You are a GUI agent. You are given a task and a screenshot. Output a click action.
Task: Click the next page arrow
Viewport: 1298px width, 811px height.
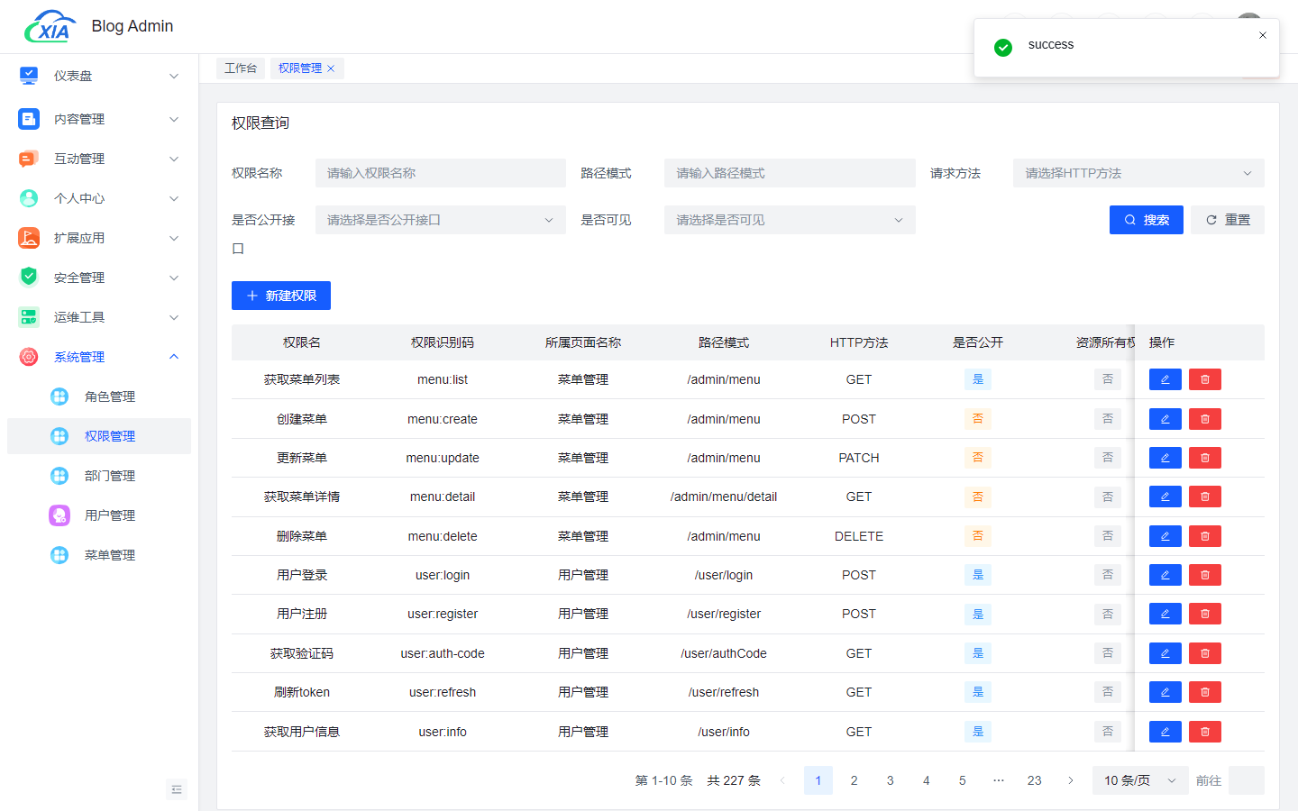coord(1070,780)
